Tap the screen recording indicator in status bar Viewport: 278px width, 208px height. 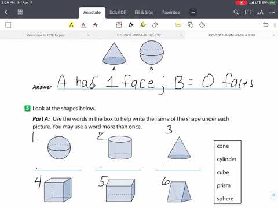(x=241, y=3)
